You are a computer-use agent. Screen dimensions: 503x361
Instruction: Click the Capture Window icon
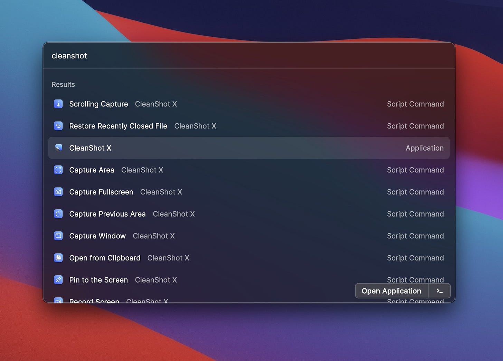tap(58, 236)
